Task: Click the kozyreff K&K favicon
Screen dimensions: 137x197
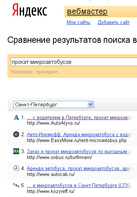Action: 16,185
